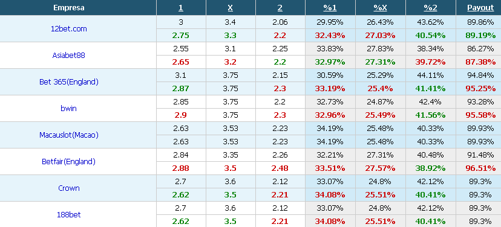Click the %X column header
This screenshot has width=501, height=227.
pos(380,8)
